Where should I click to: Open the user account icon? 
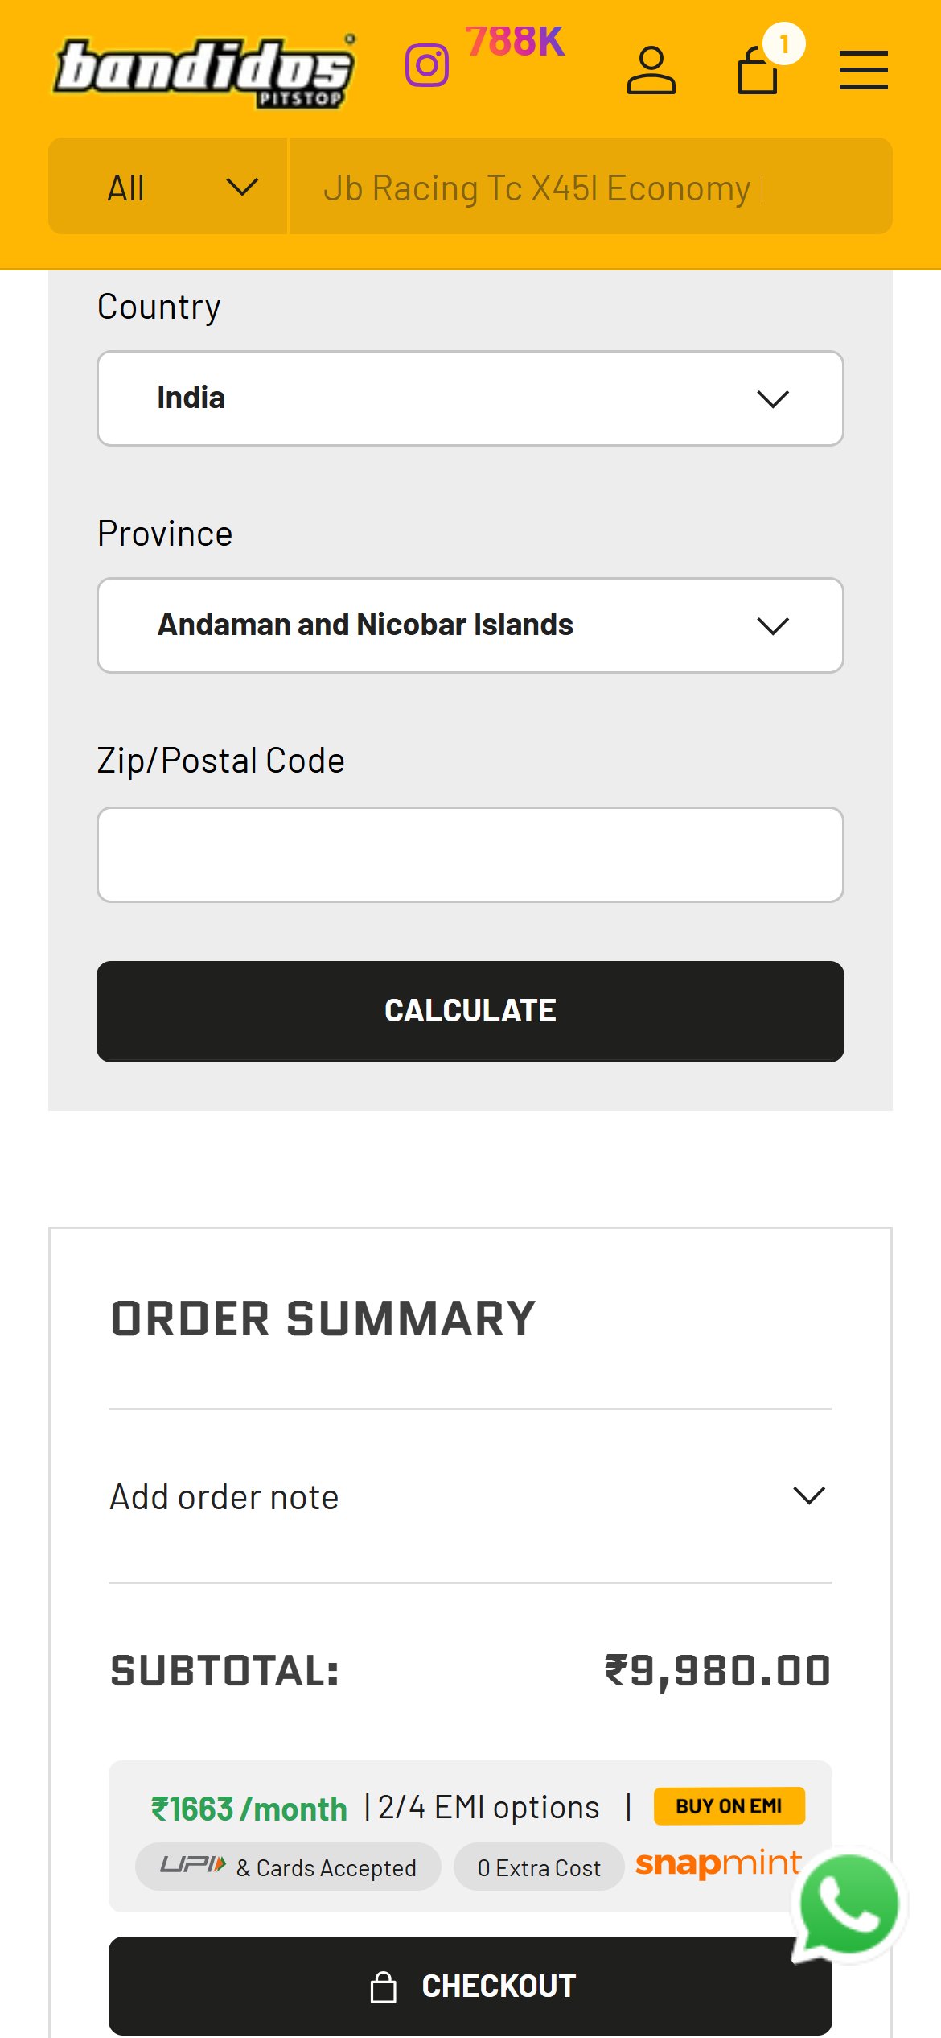[x=651, y=70]
